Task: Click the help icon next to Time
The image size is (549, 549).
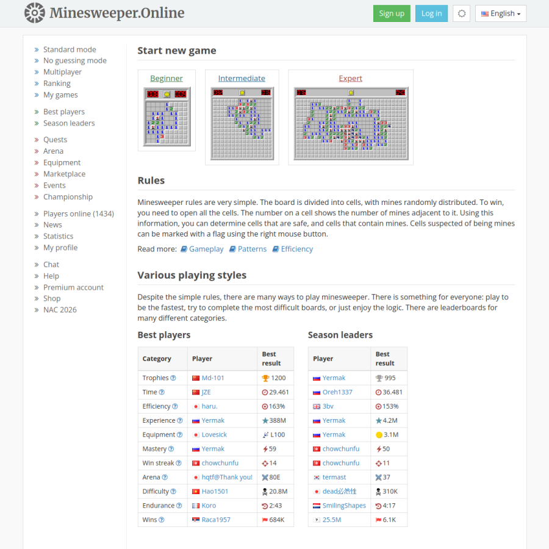Action: point(162,392)
